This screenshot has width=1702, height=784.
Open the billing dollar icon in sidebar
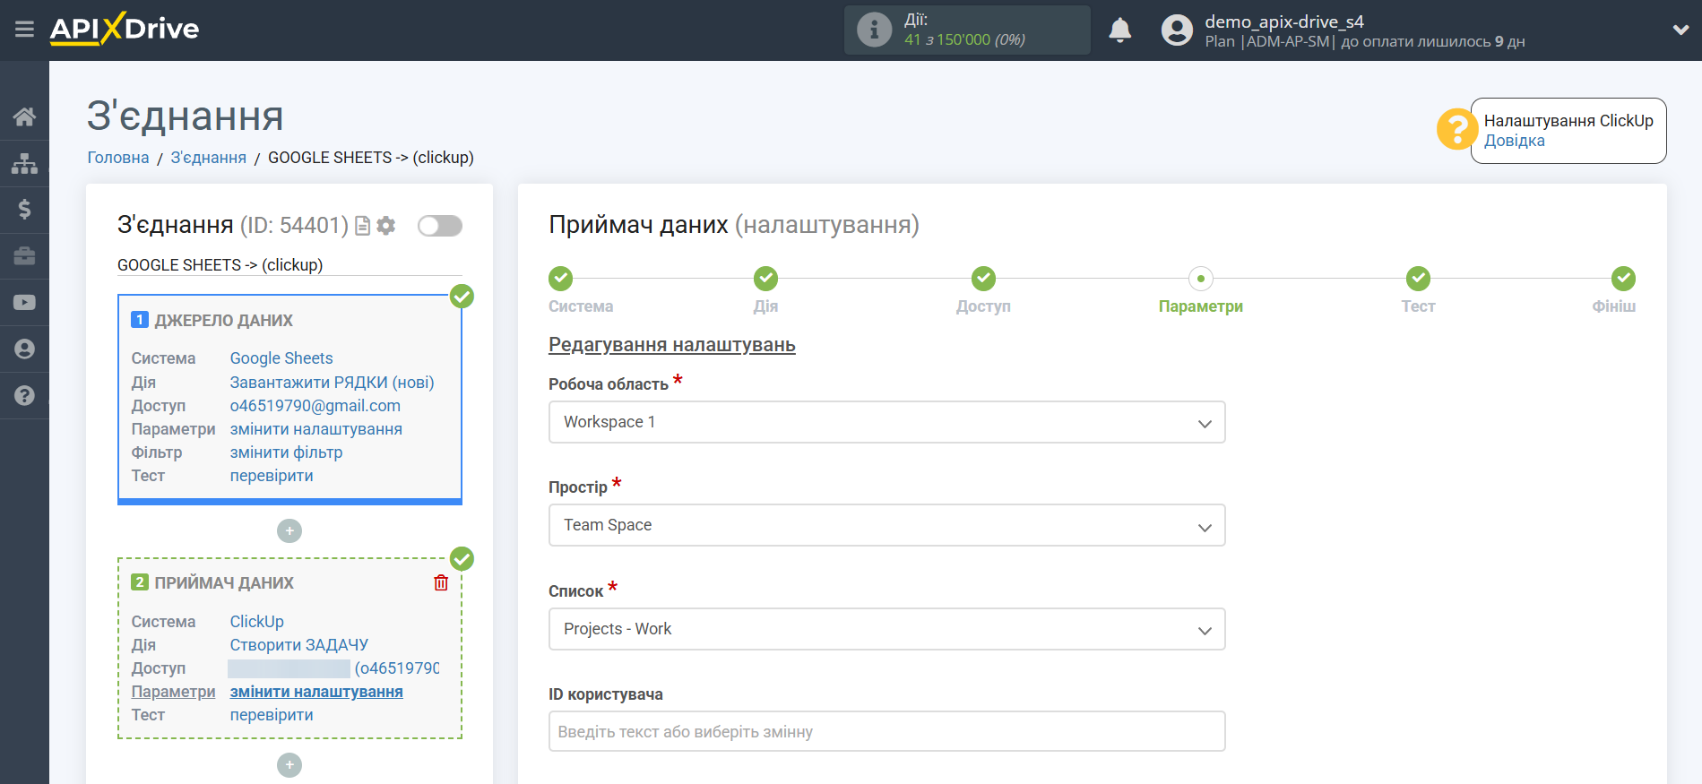tap(24, 210)
